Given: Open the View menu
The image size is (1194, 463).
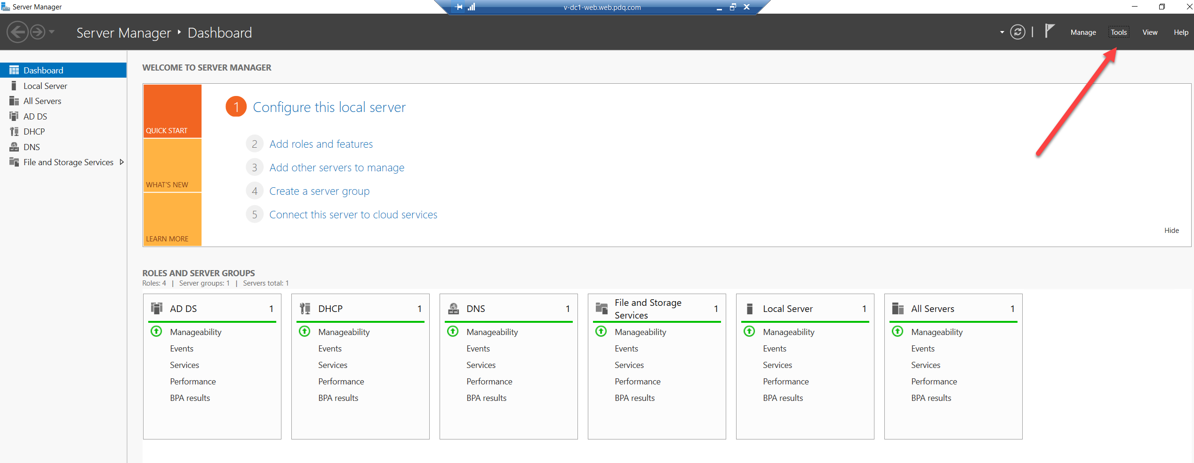Looking at the screenshot, I should point(1150,32).
